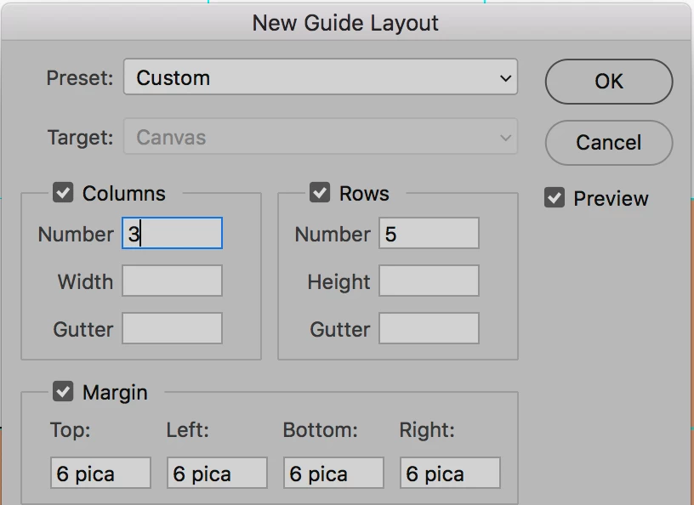Click the OK button
694x505 pixels.
point(608,82)
